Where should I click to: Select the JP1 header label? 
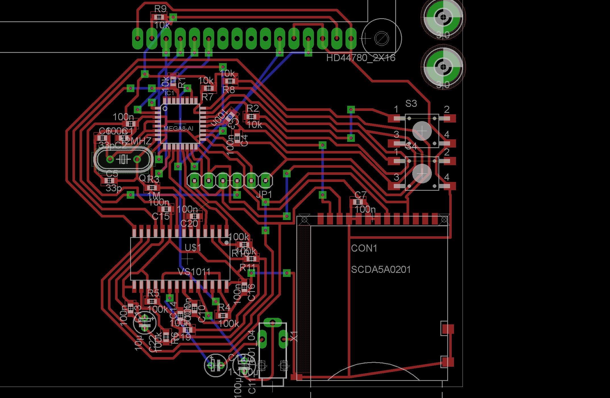coord(264,194)
